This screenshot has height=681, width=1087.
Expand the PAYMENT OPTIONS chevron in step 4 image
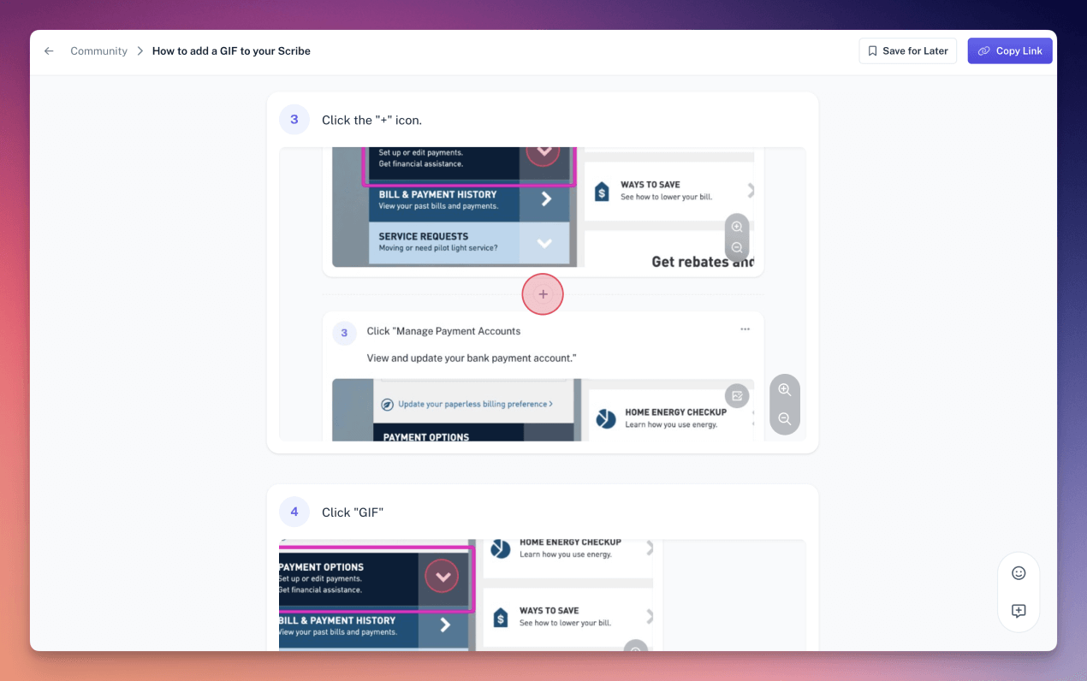coord(443,576)
